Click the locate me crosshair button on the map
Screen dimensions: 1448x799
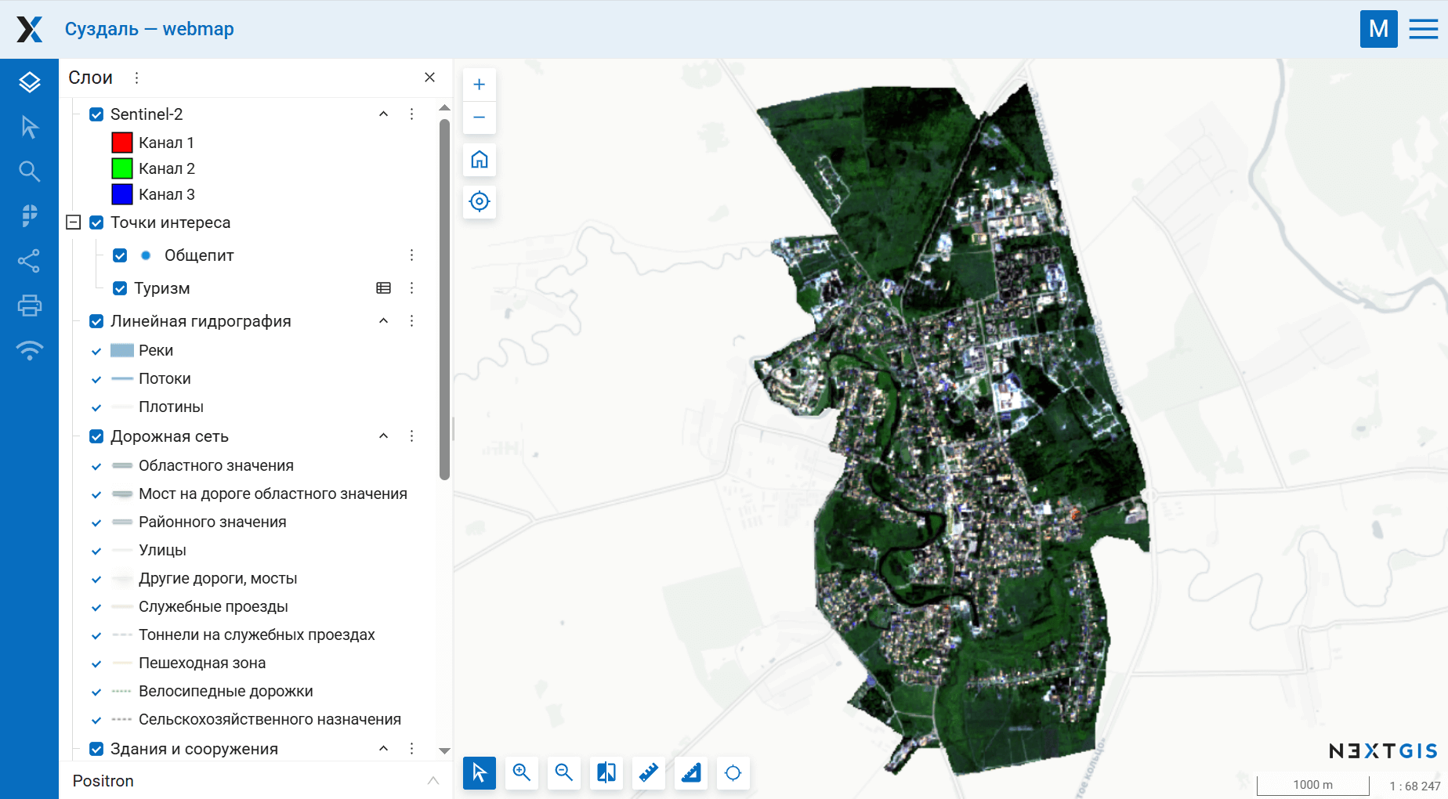point(479,202)
